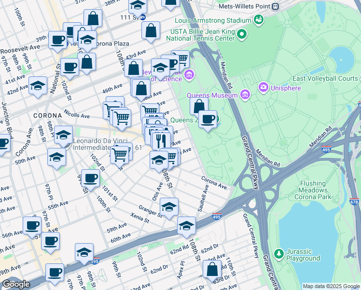This screenshot has height=290, width=361.
Task: Click the shopping bag marker above Corona Plaza
Action: pyautogui.click(x=93, y=18)
